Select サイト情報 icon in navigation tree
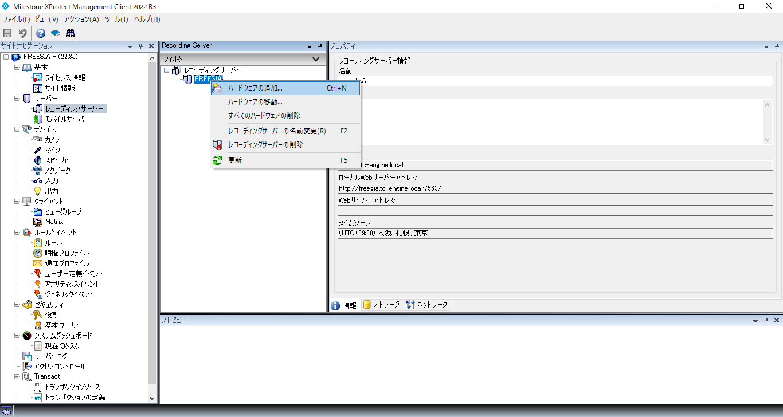 pos(38,88)
